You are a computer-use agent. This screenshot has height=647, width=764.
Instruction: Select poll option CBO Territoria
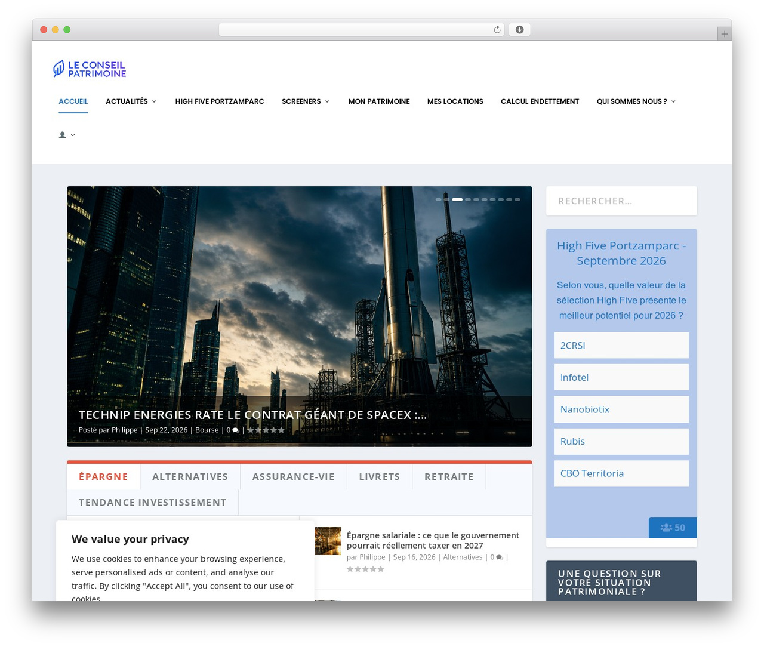(621, 473)
